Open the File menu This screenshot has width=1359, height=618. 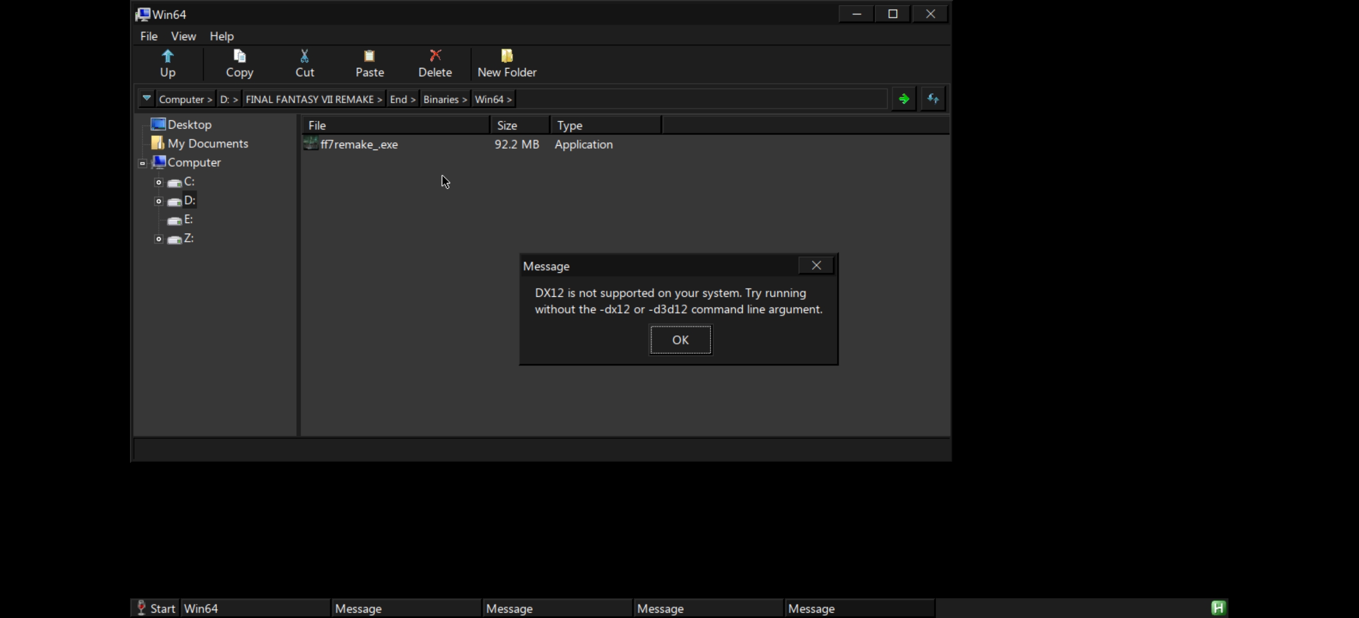(149, 36)
